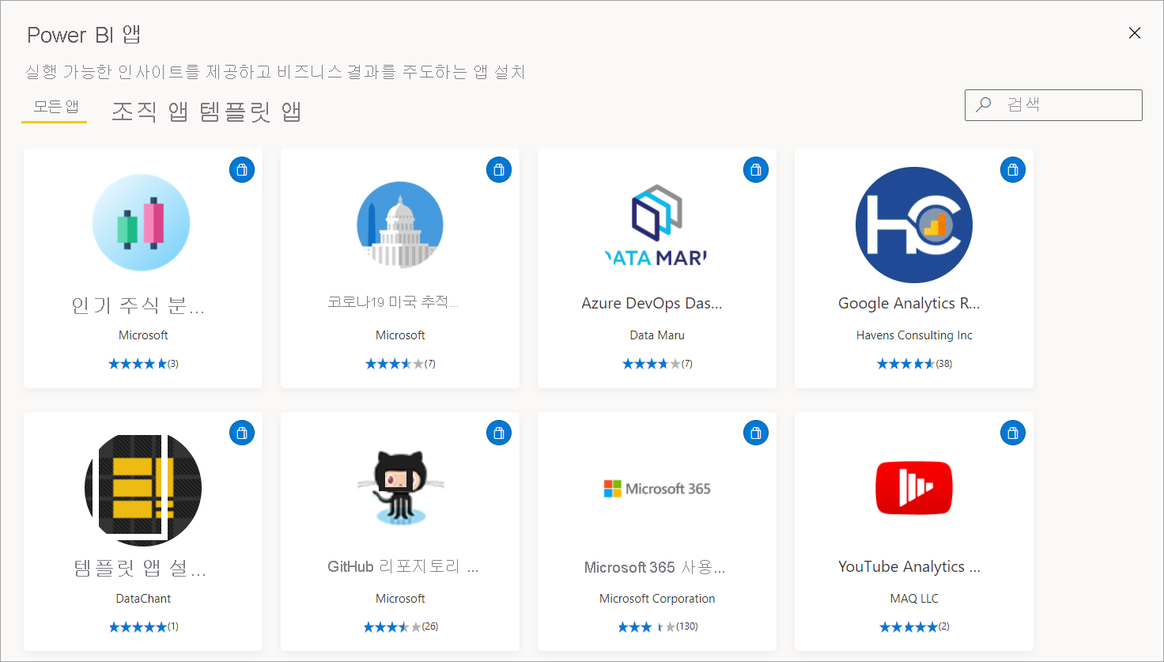Close the Power BI 앱 dialog

pos(1135,33)
